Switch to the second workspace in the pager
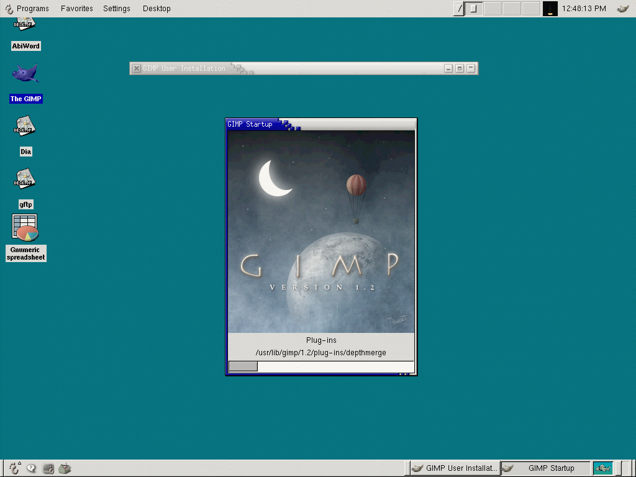 493,9
